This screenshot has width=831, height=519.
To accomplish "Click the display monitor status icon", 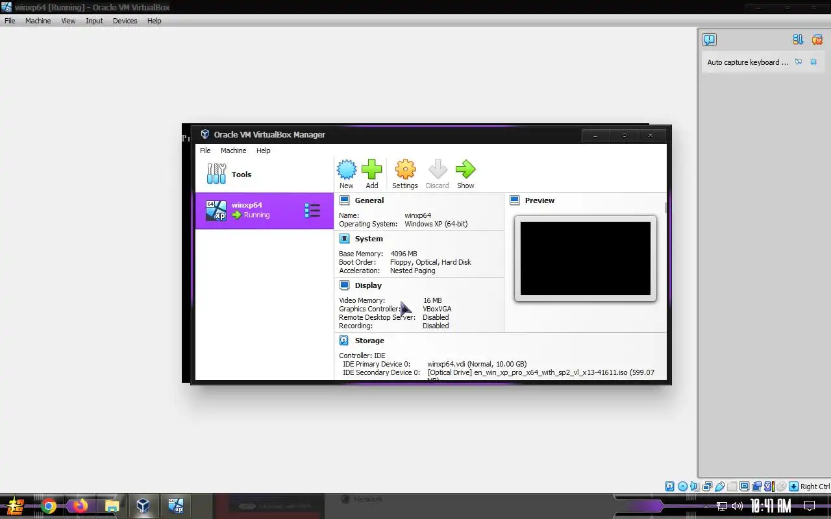I will pyautogui.click(x=744, y=487).
